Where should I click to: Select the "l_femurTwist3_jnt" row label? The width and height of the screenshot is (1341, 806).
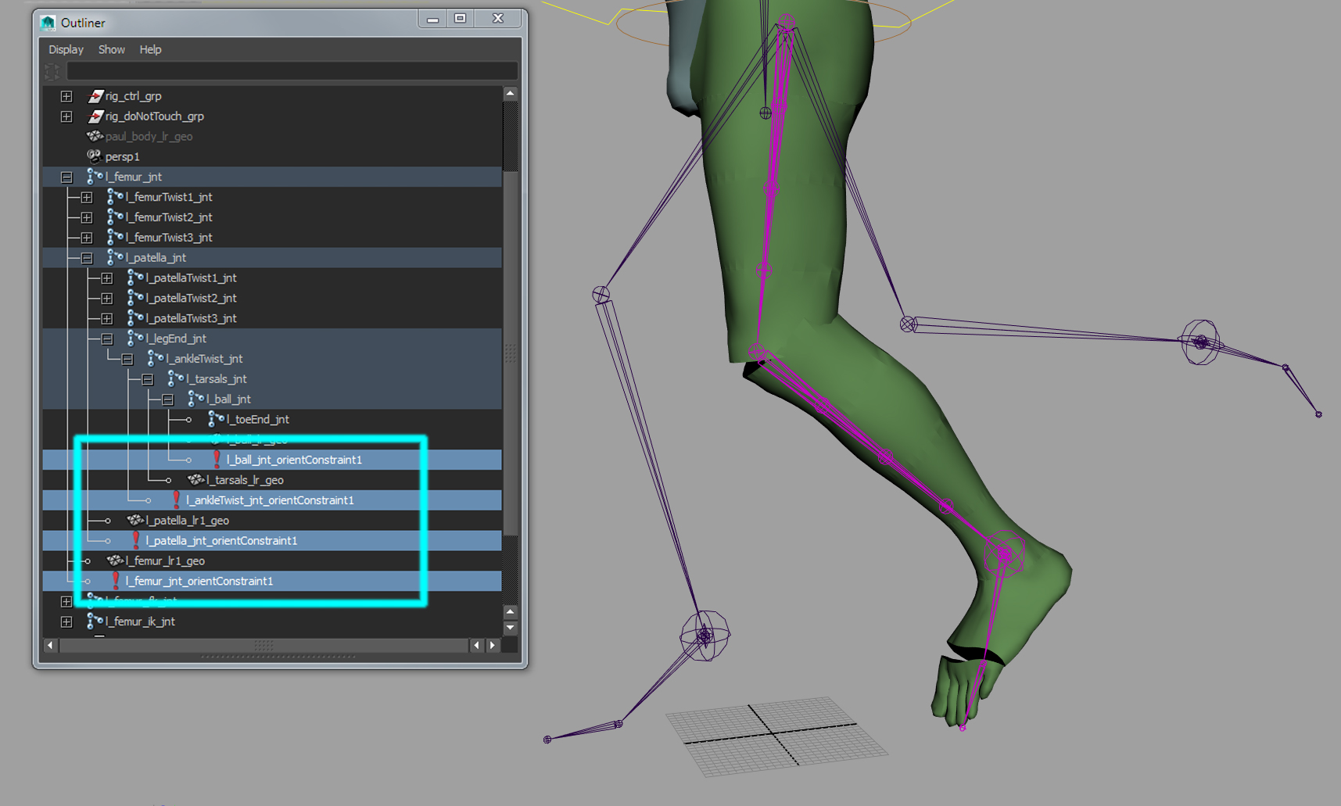[x=169, y=238]
